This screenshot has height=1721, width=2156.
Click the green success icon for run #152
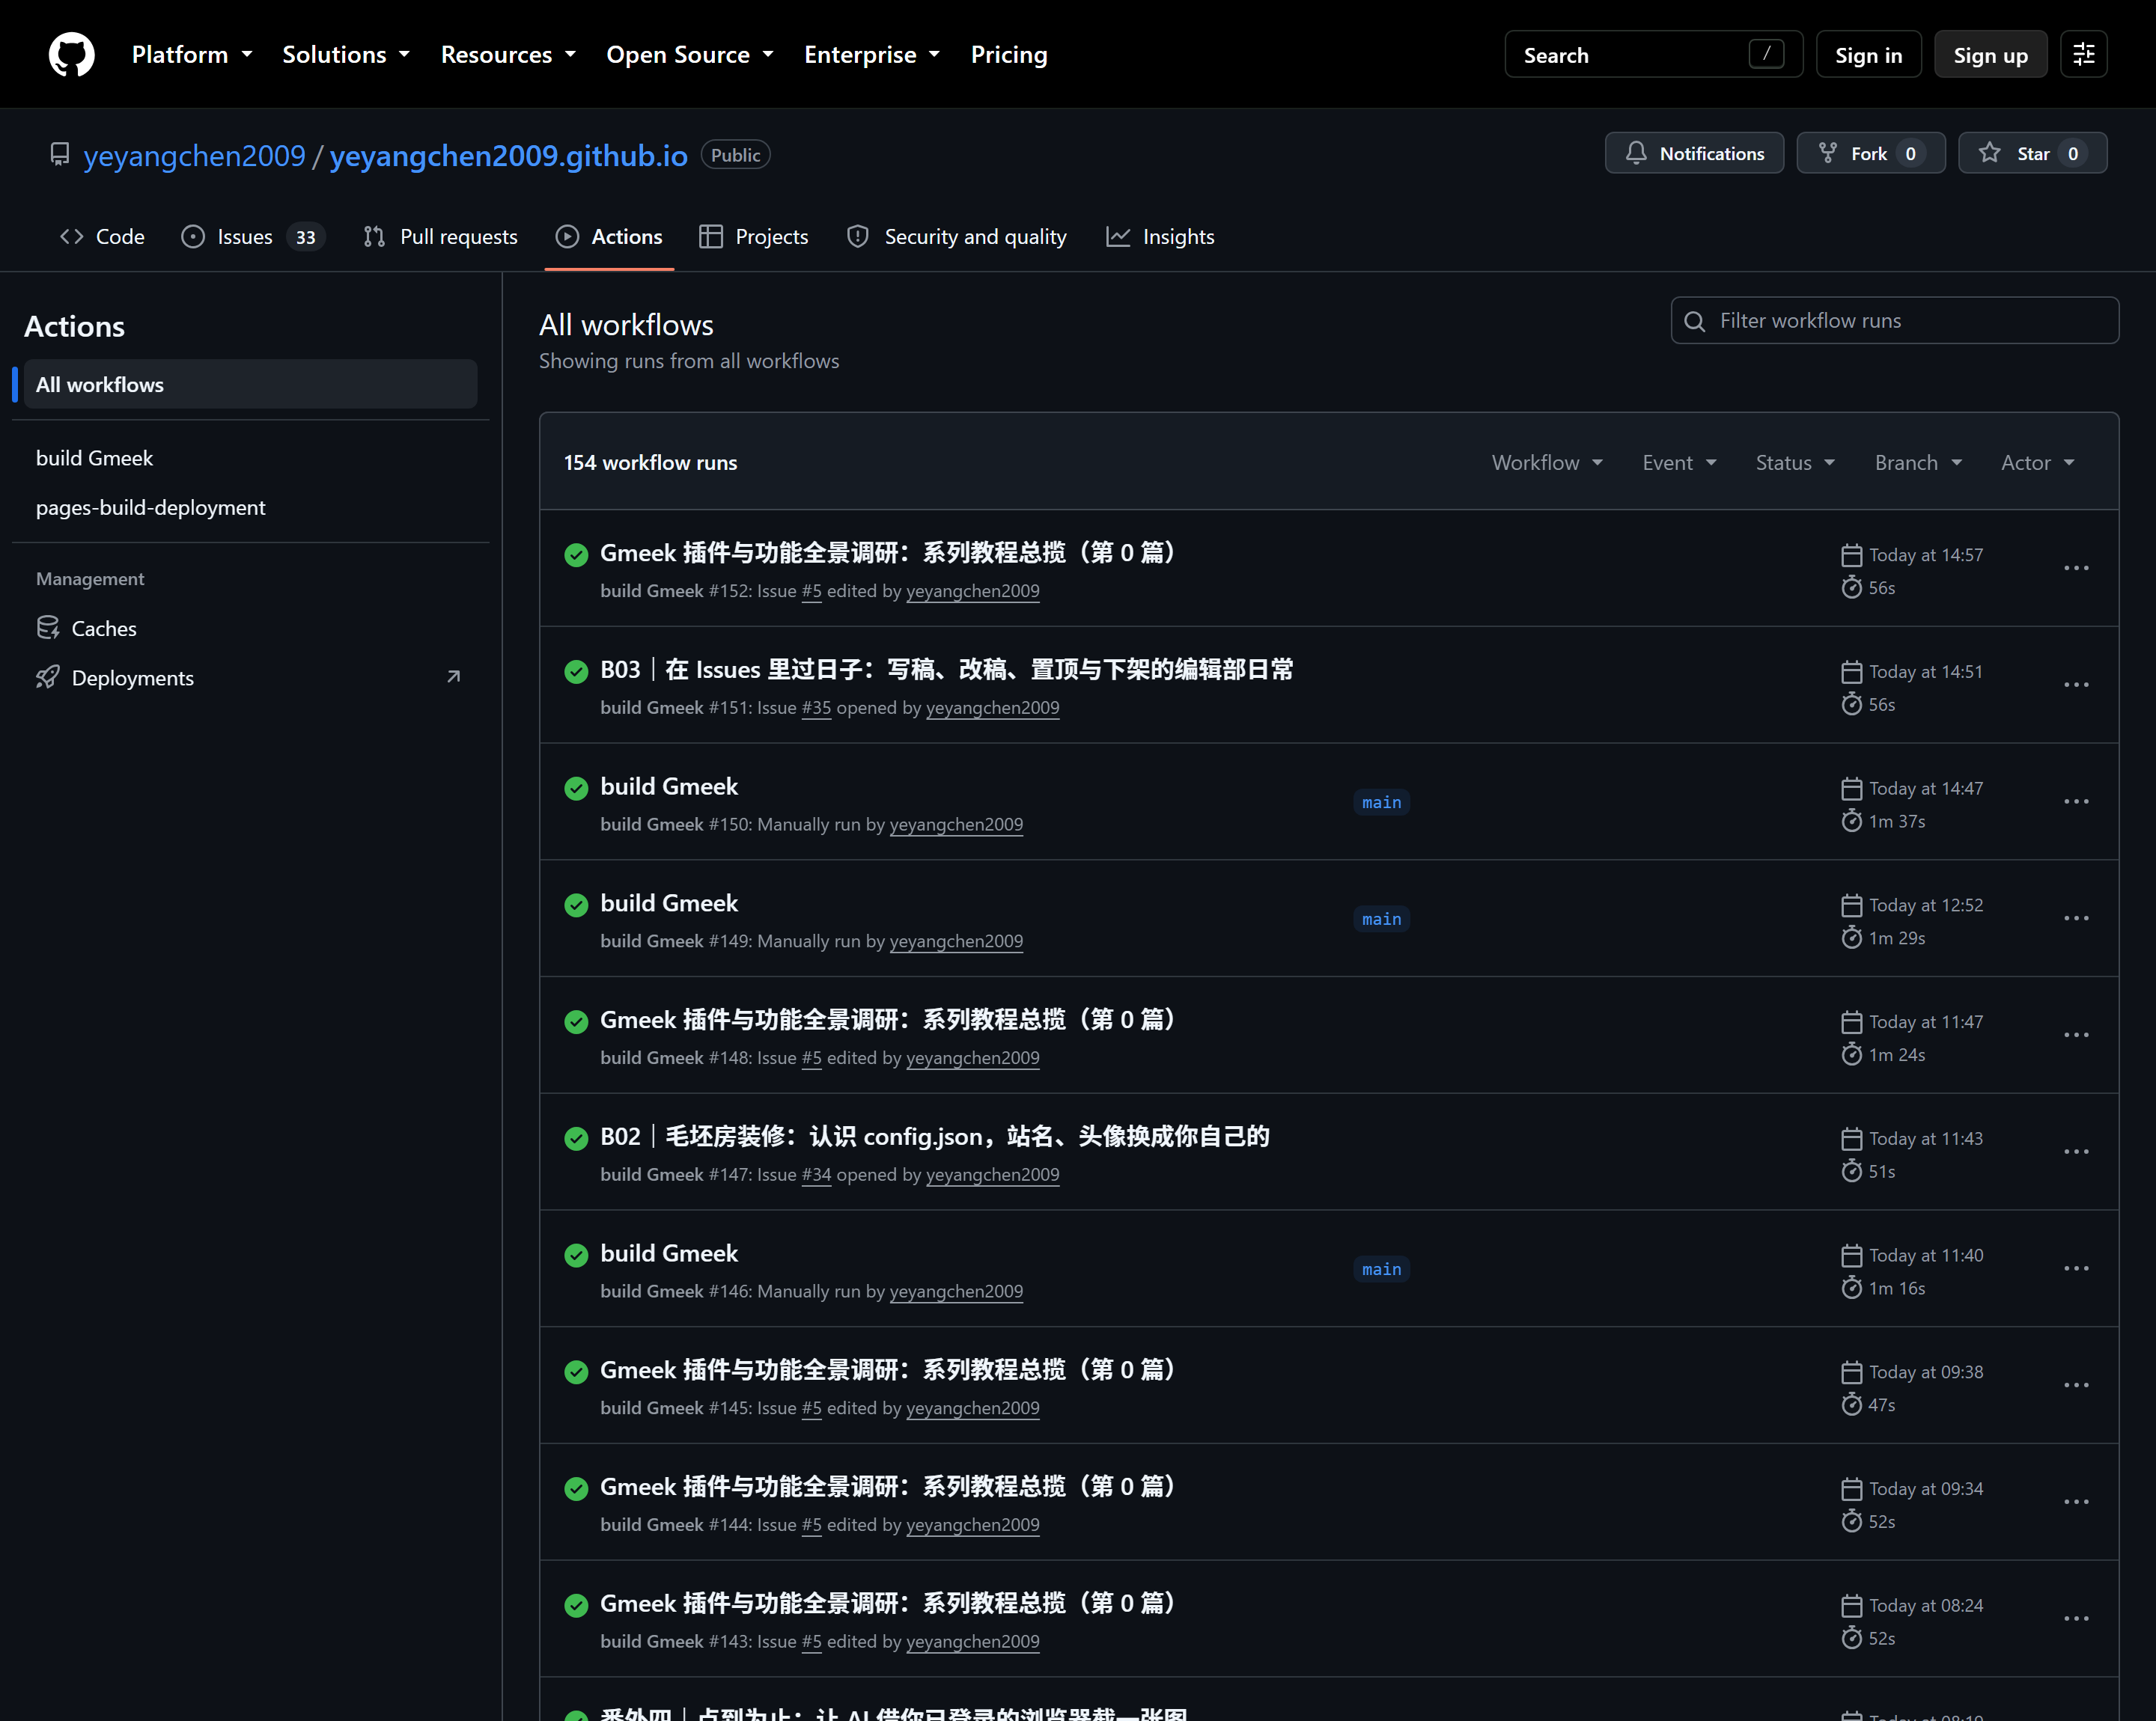[x=576, y=554]
